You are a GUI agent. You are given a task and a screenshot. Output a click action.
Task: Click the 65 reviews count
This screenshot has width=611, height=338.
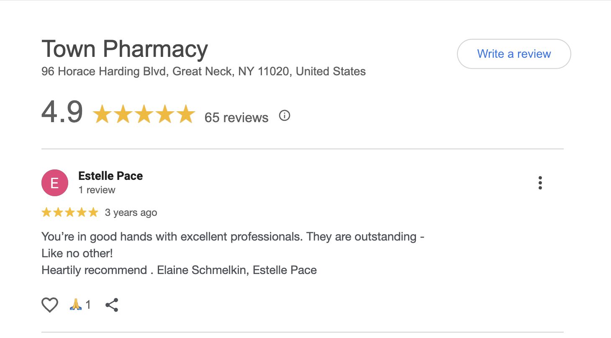(236, 118)
